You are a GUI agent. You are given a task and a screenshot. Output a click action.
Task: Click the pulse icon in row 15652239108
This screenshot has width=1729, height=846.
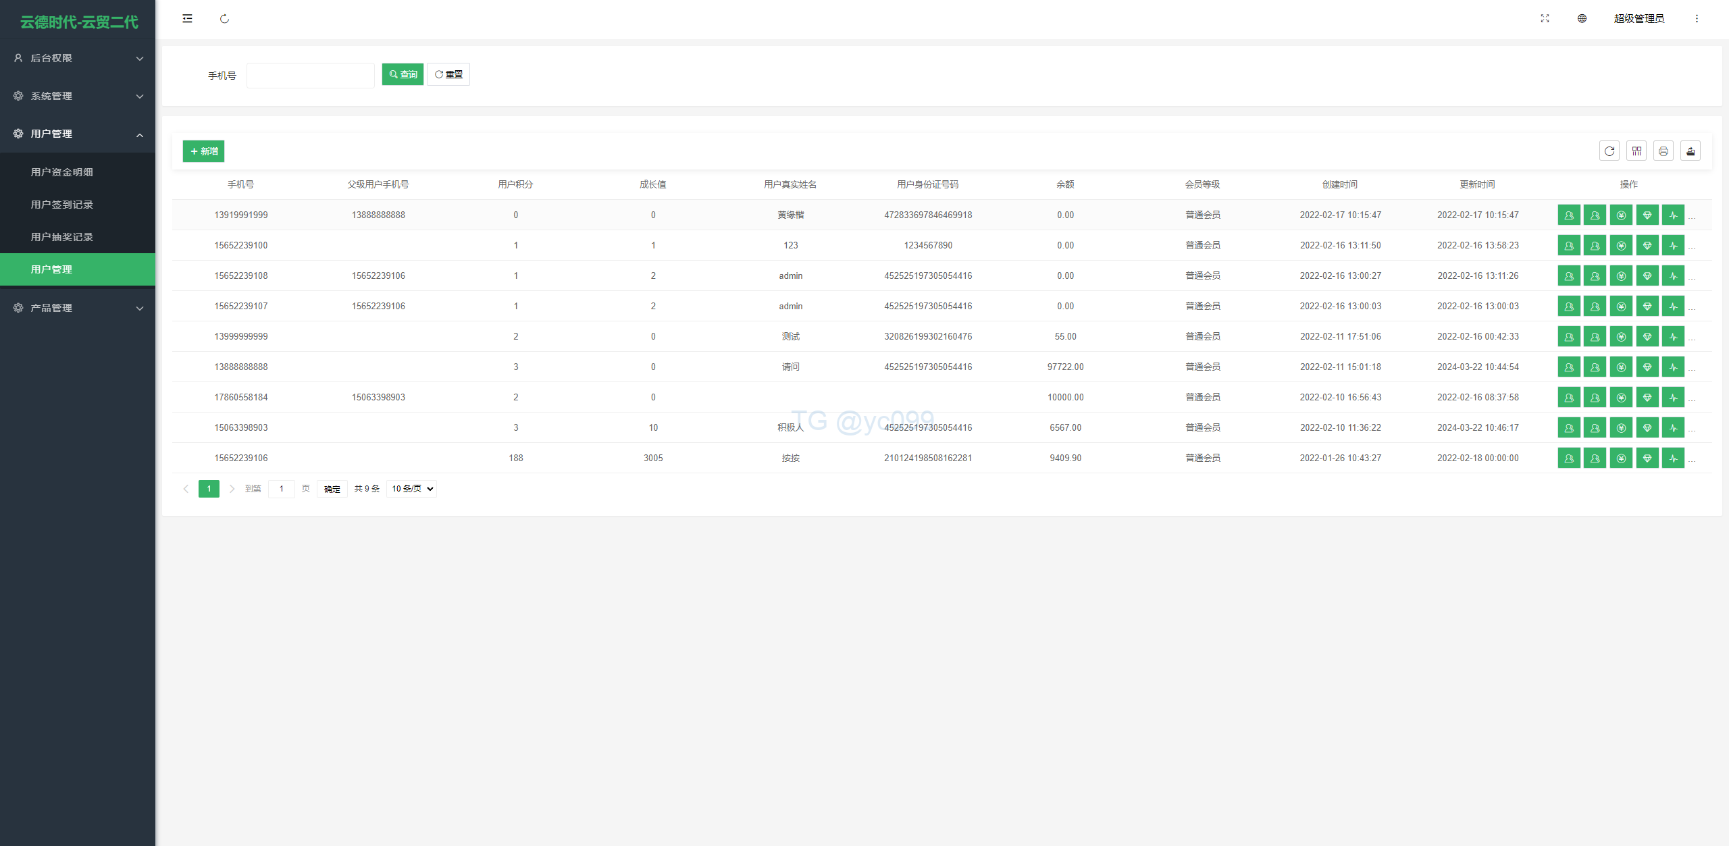click(x=1674, y=276)
